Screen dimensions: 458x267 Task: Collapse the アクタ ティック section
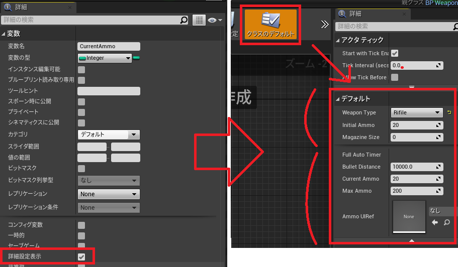click(337, 40)
